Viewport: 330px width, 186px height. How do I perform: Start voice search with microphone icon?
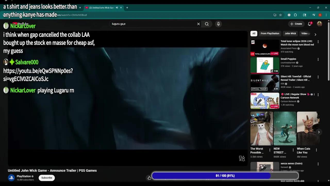coord(218,24)
